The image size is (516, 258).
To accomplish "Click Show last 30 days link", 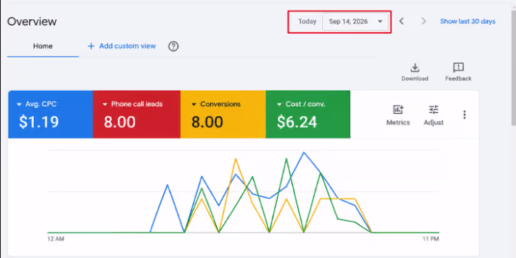I will 468,22.
